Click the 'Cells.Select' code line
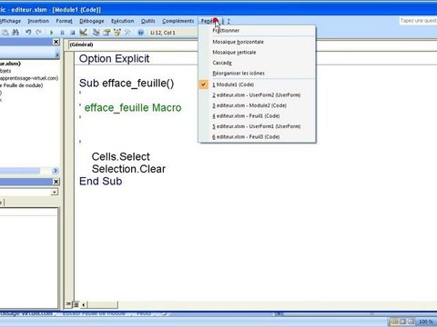The width and height of the screenshot is (437, 327). click(x=121, y=156)
